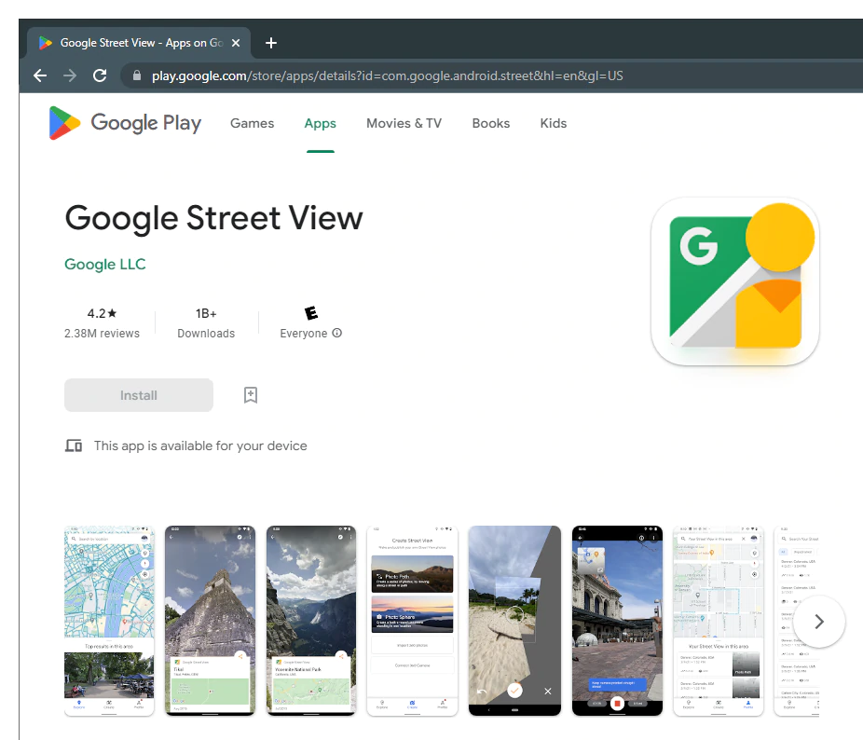Click the star icon next to the 4.2 rating
Image resolution: width=863 pixels, height=740 pixels.
pyautogui.click(x=113, y=313)
